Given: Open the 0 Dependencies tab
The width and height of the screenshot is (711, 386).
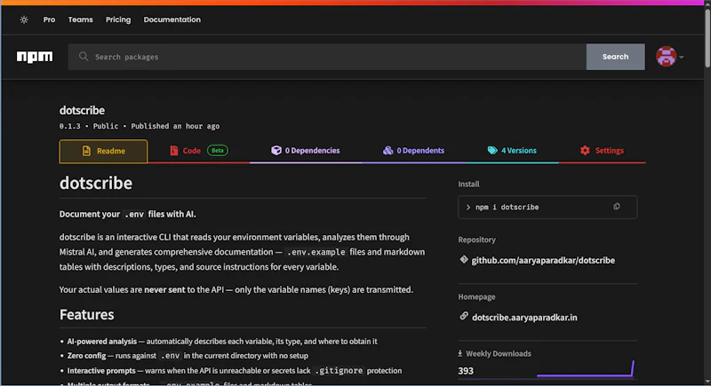Looking at the screenshot, I should pos(306,151).
